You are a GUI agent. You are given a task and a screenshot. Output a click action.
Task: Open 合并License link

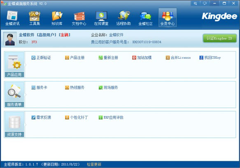pyautogui.click(x=181, y=58)
